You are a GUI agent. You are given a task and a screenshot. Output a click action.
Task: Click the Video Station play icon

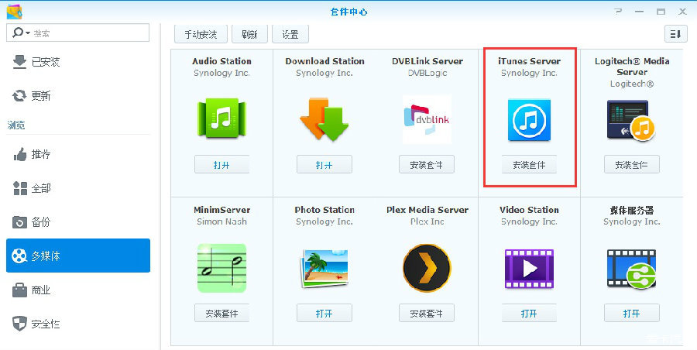point(529,269)
